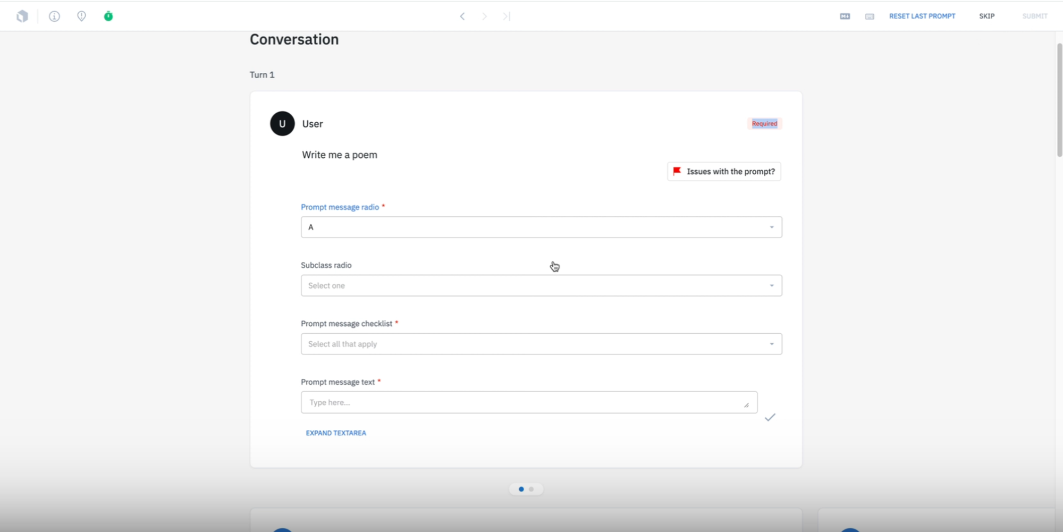Click the Subclass radio label
The image size is (1063, 532).
pos(326,265)
